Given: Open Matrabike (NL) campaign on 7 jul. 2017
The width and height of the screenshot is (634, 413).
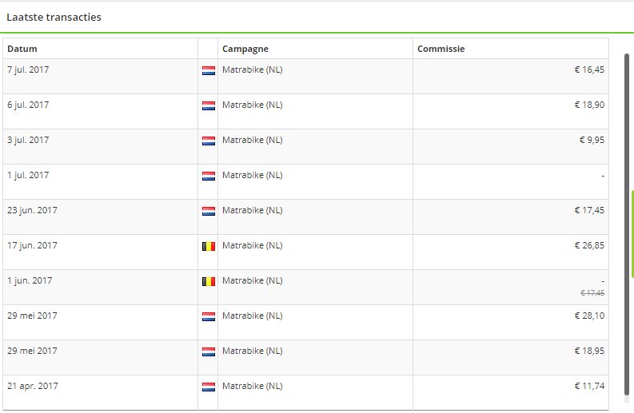Looking at the screenshot, I should coord(253,69).
